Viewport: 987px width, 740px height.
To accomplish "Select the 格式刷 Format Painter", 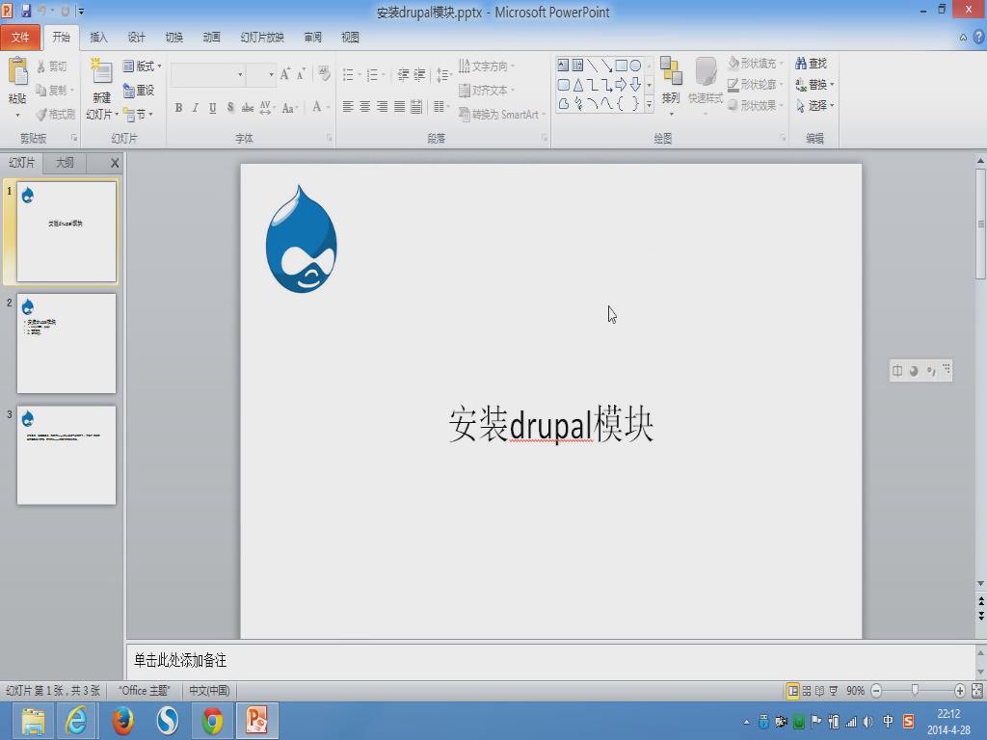I will coord(55,114).
